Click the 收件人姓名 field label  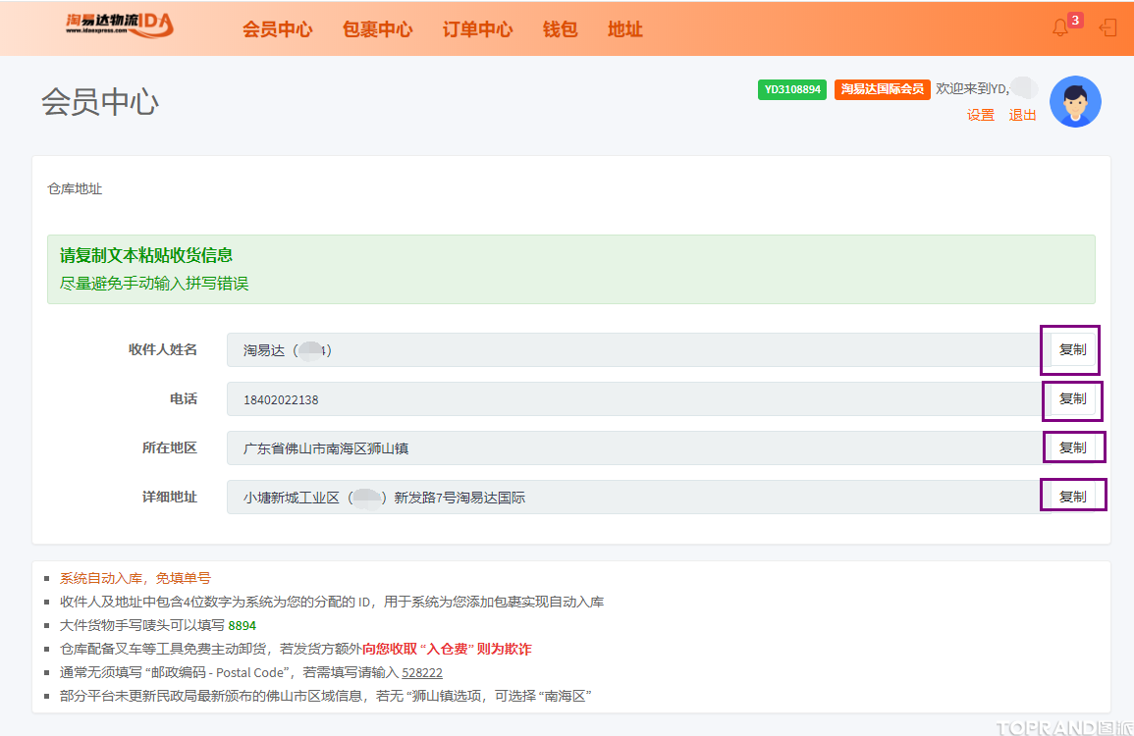coord(163,350)
